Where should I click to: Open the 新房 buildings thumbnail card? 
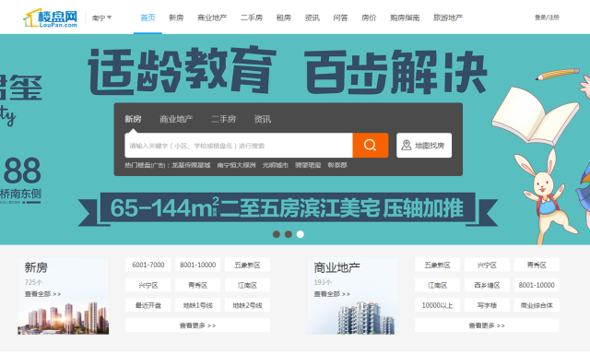64,296
